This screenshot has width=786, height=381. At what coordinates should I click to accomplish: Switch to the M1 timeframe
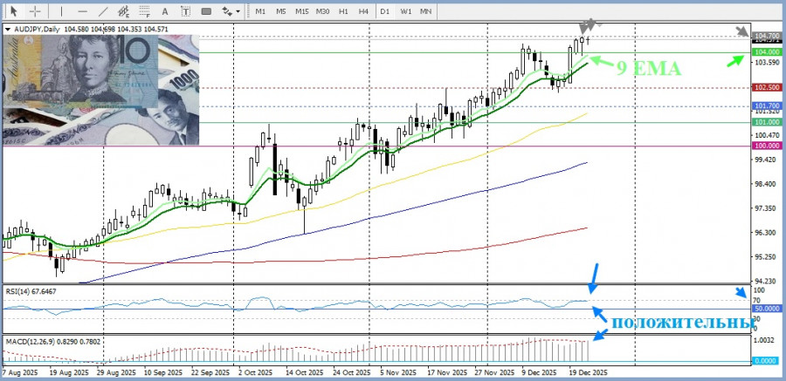[x=260, y=11]
